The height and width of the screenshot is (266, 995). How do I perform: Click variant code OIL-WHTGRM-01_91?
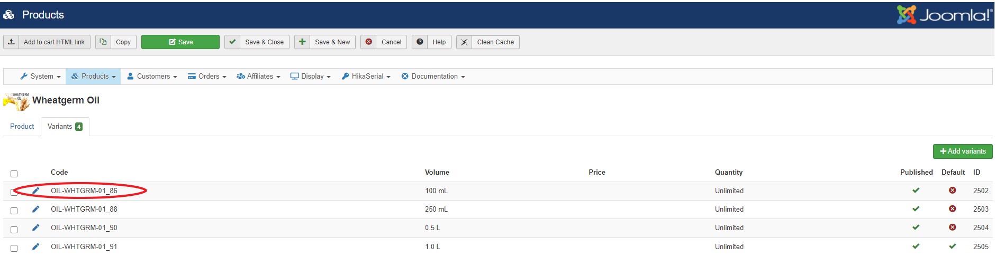[84, 246]
